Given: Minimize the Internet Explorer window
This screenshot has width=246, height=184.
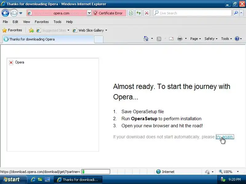Looking at the screenshot, I should coord(227,4).
